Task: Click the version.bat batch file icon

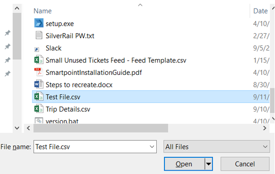Action: pyautogui.click(x=39, y=120)
